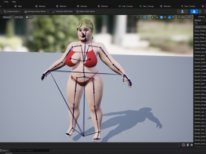Open the Tools menu

pyautogui.click(x=6, y=2)
